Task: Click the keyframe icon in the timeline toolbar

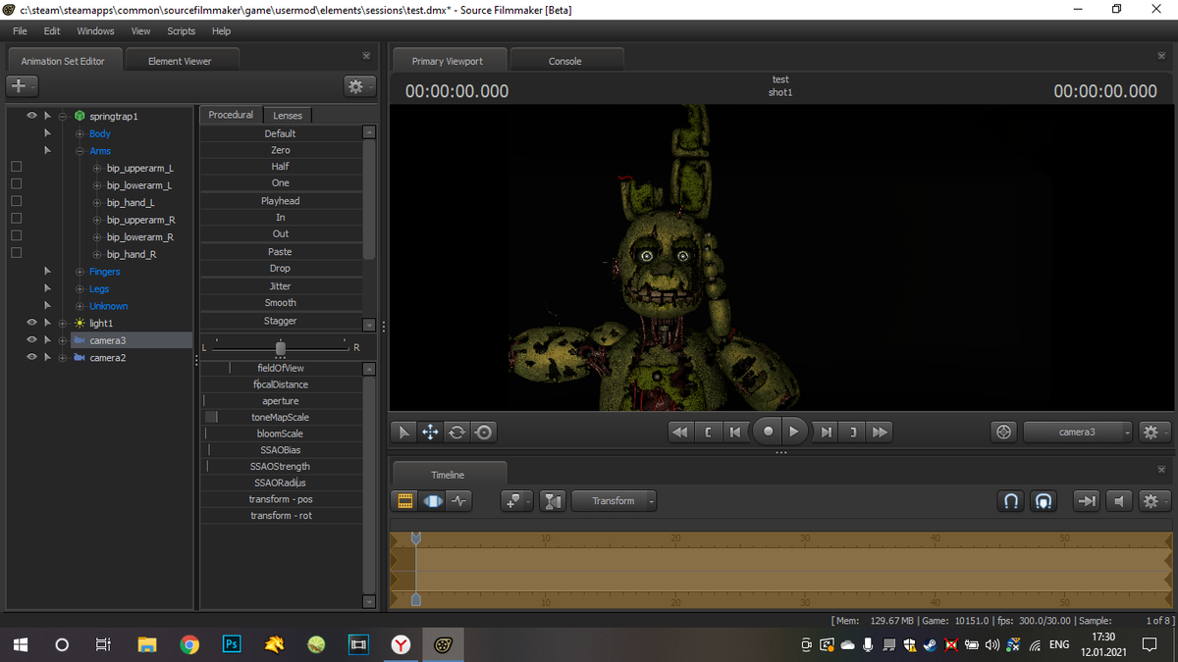Action: [512, 500]
